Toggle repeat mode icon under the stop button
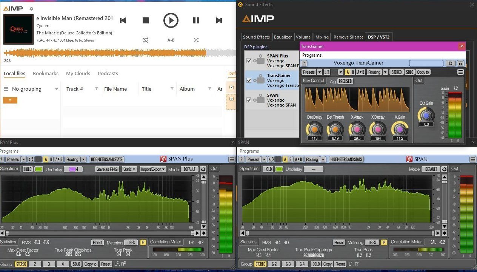477x272 pixels. [x=146, y=40]
